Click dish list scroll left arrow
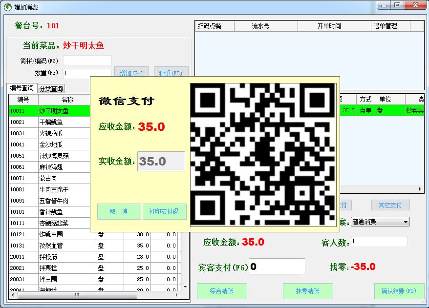Image resolution: width=429 pixels, height=308 pixels. click(x=13, y=295)
